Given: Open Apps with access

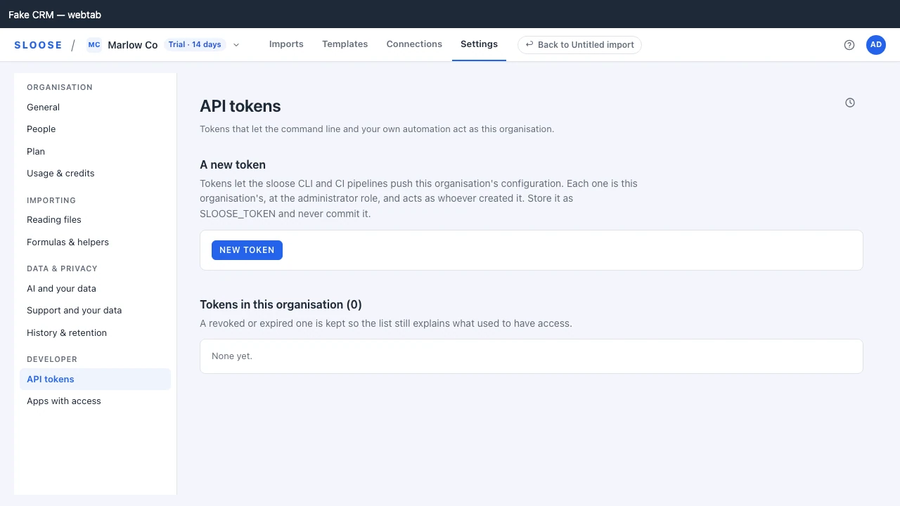Looking at the screenshot, I should [x=95, y=401].
